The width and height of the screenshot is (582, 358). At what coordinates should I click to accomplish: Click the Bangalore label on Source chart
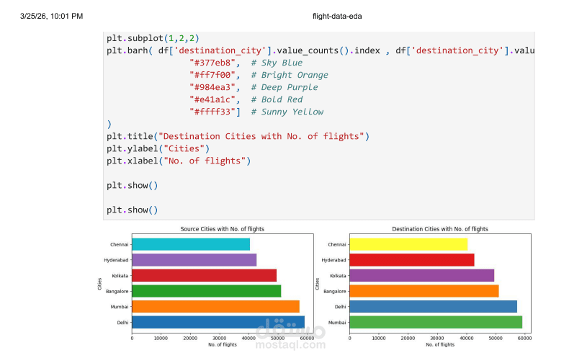pos(117,291)
